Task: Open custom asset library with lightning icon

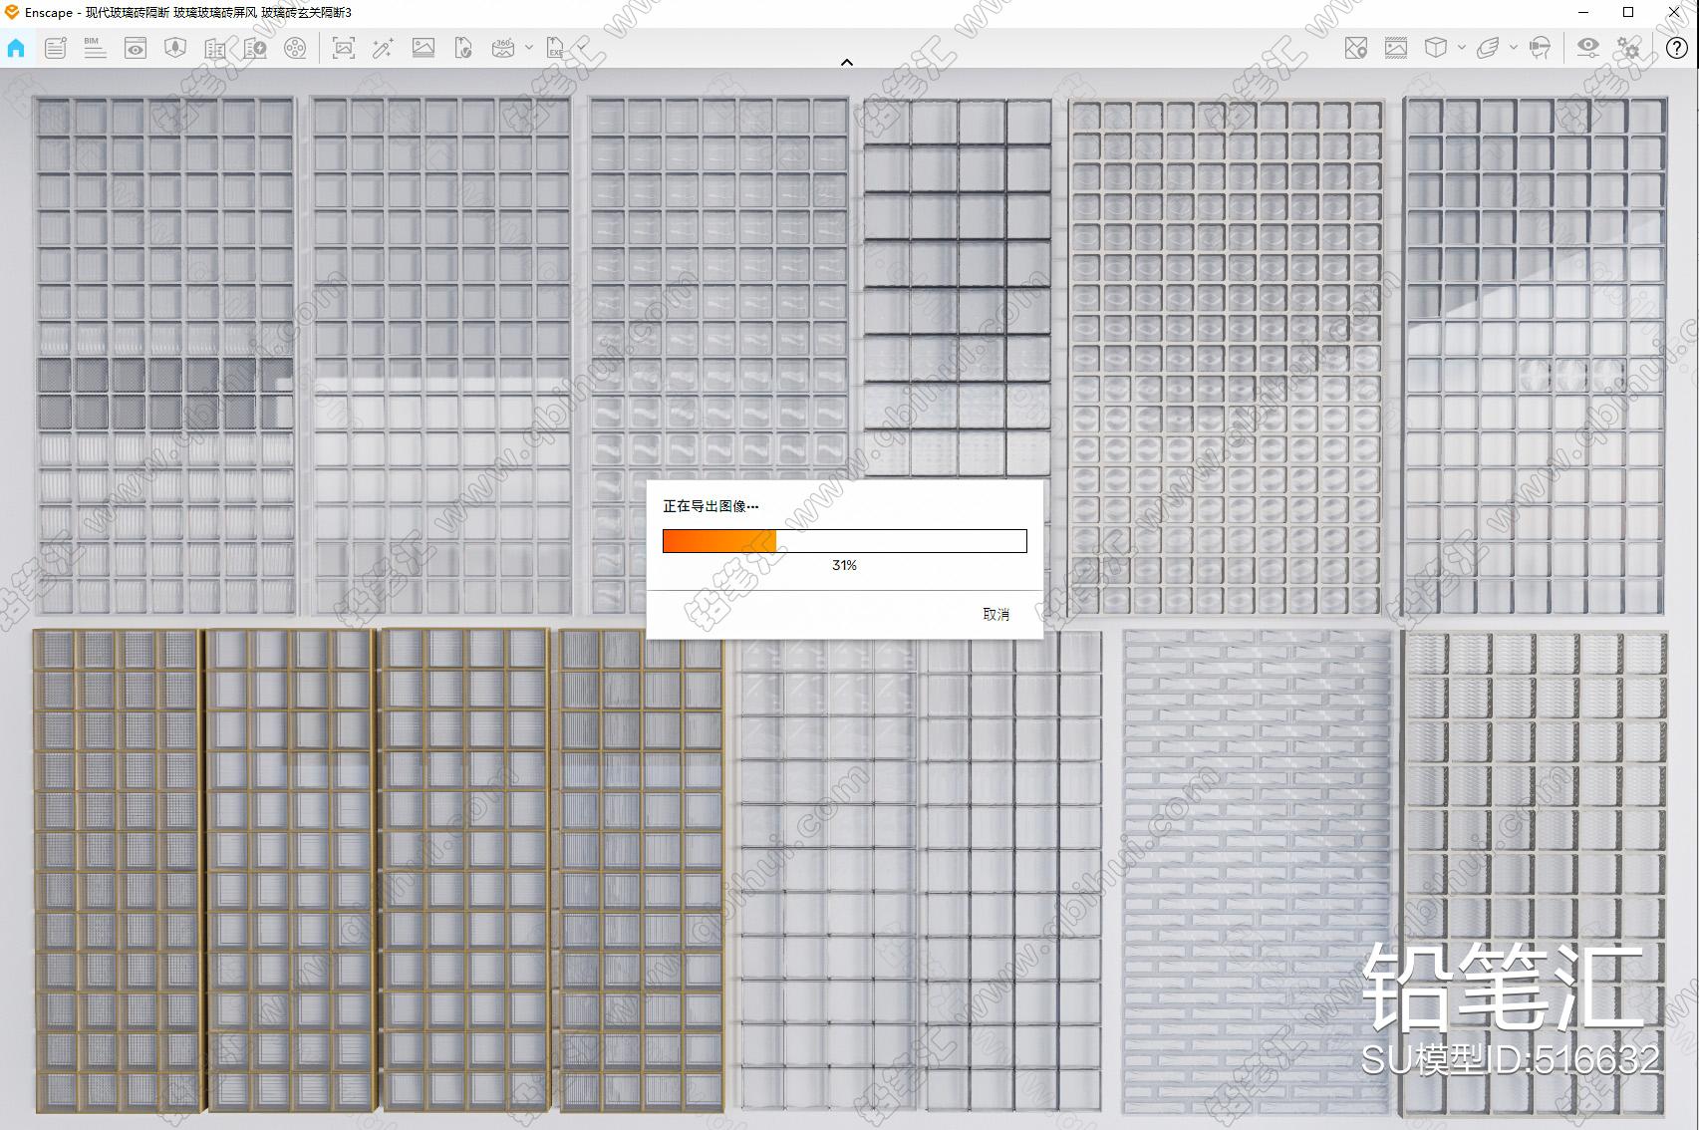Action: (255, 48)
